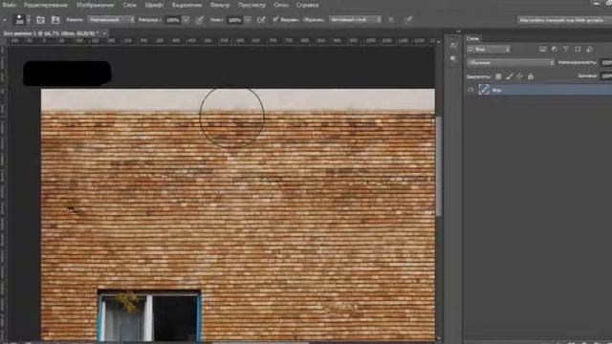This screenshot has width=612, height=344.
Task: Open the brush preset picker showing 200
Action: (x=19, y=19)
